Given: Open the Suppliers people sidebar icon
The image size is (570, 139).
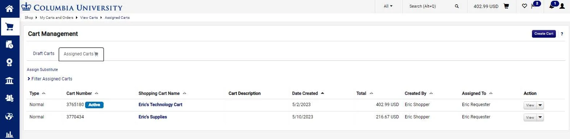Looking at the screenshot, I should (9, 98).
